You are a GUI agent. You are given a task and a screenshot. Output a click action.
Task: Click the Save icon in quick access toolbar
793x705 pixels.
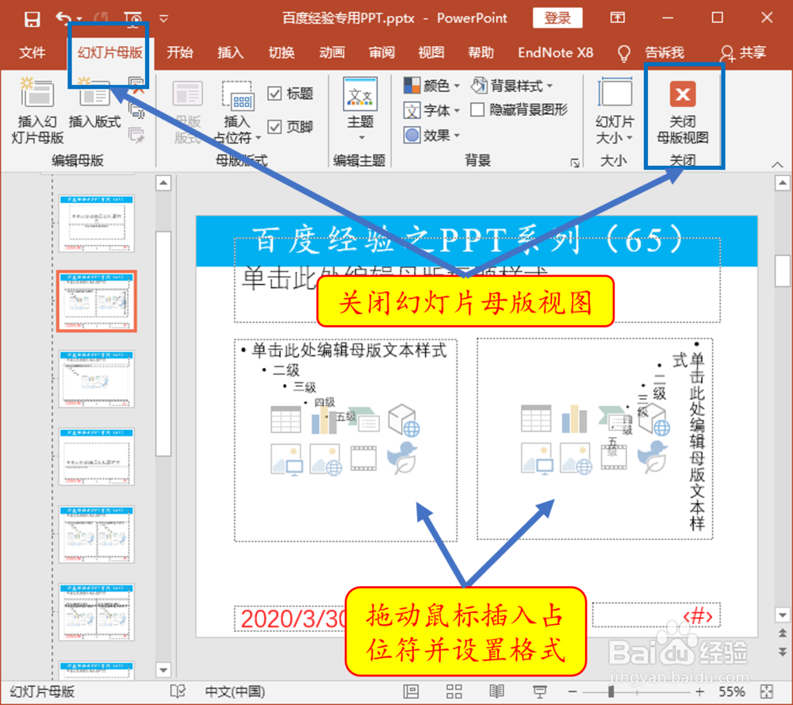(32, 19)
